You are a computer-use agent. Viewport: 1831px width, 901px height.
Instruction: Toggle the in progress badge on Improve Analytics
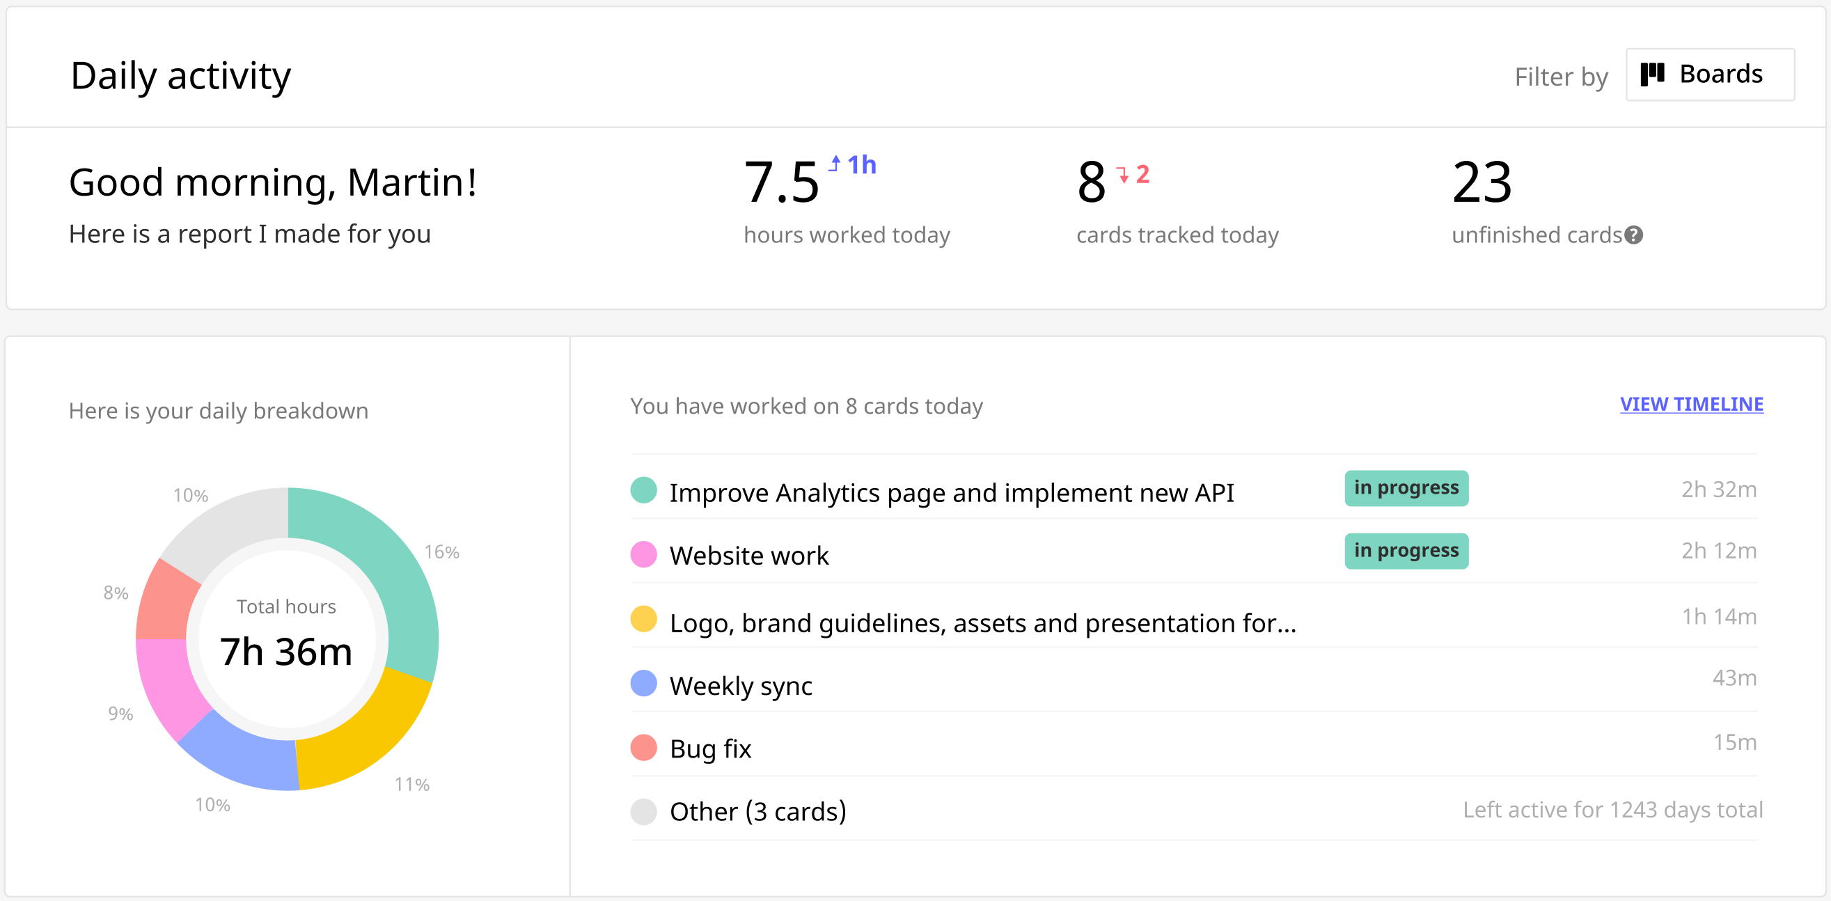click(1406, 488)
